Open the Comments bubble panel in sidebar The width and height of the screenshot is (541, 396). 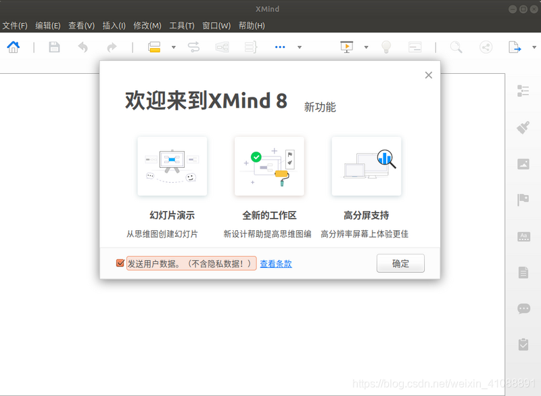click(x=523, y=308)
